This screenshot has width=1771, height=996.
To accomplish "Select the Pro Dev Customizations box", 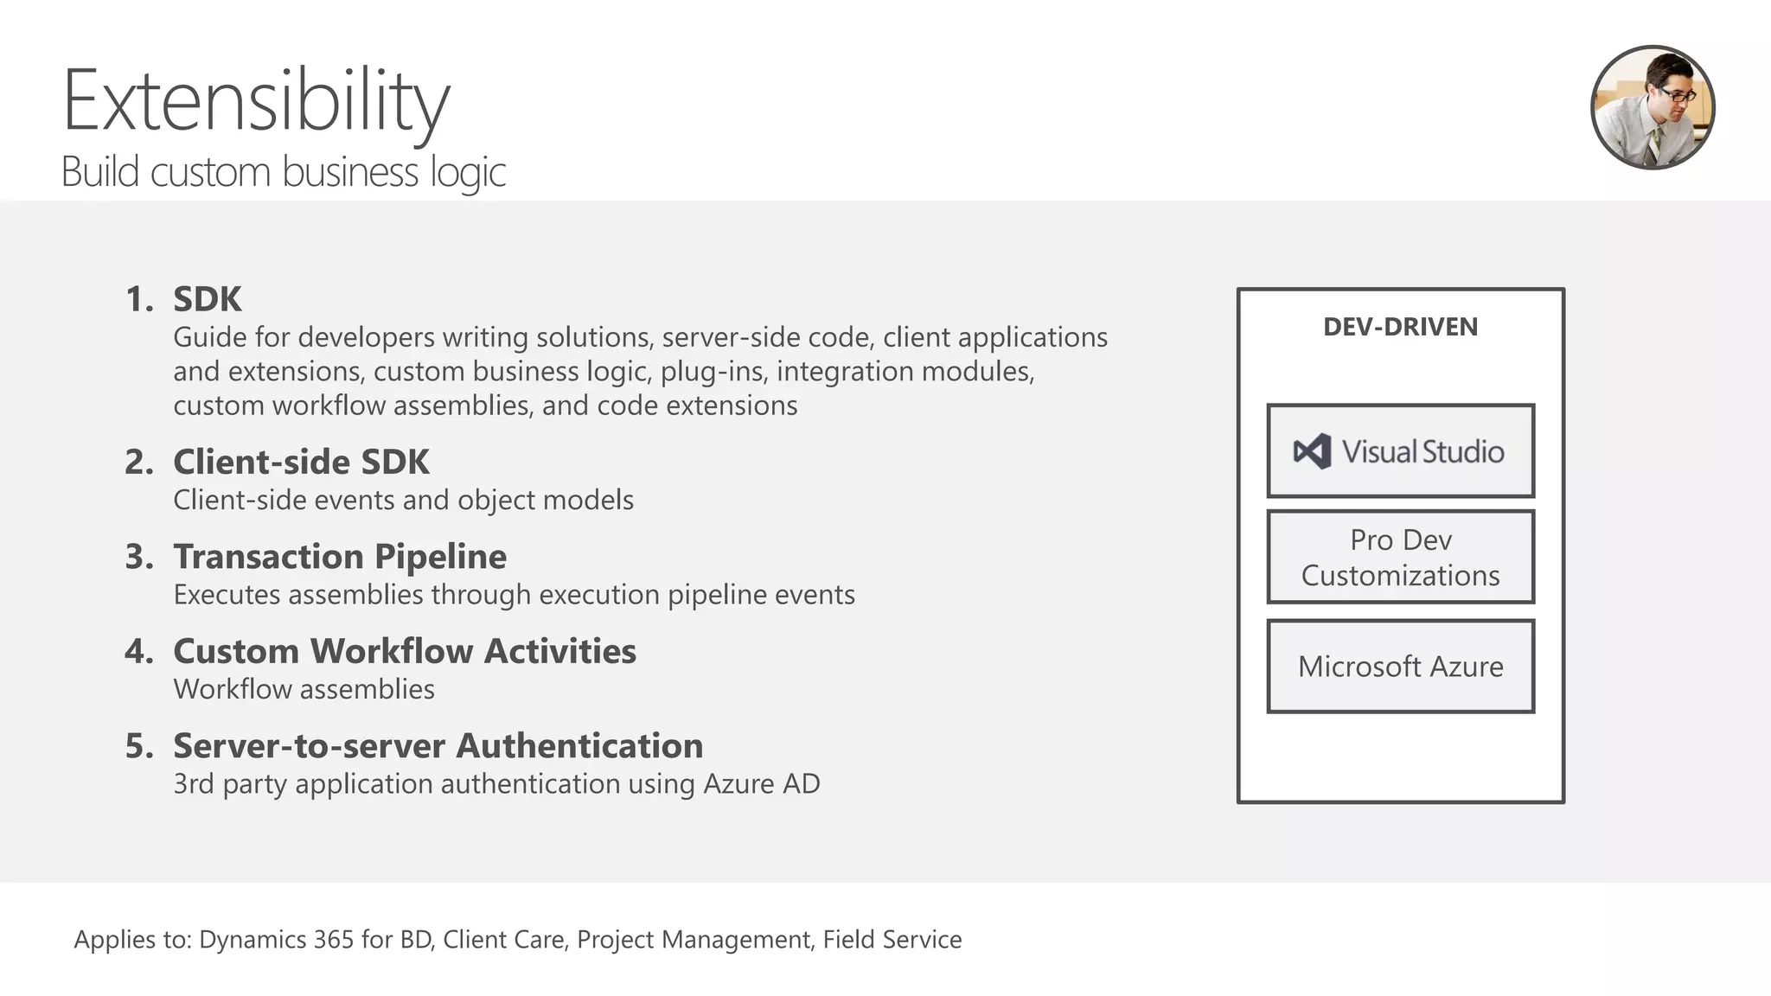I will [1400, 557].
